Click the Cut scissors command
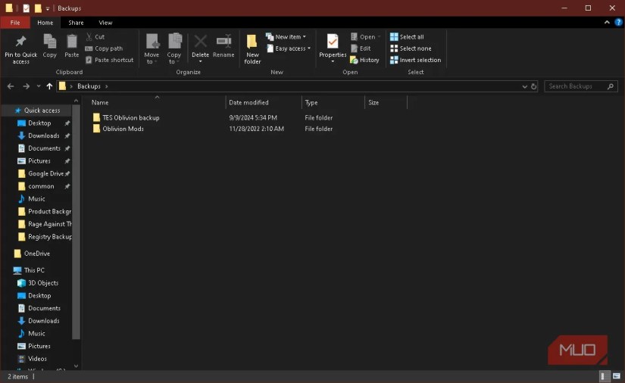 [x=95, y=36]
